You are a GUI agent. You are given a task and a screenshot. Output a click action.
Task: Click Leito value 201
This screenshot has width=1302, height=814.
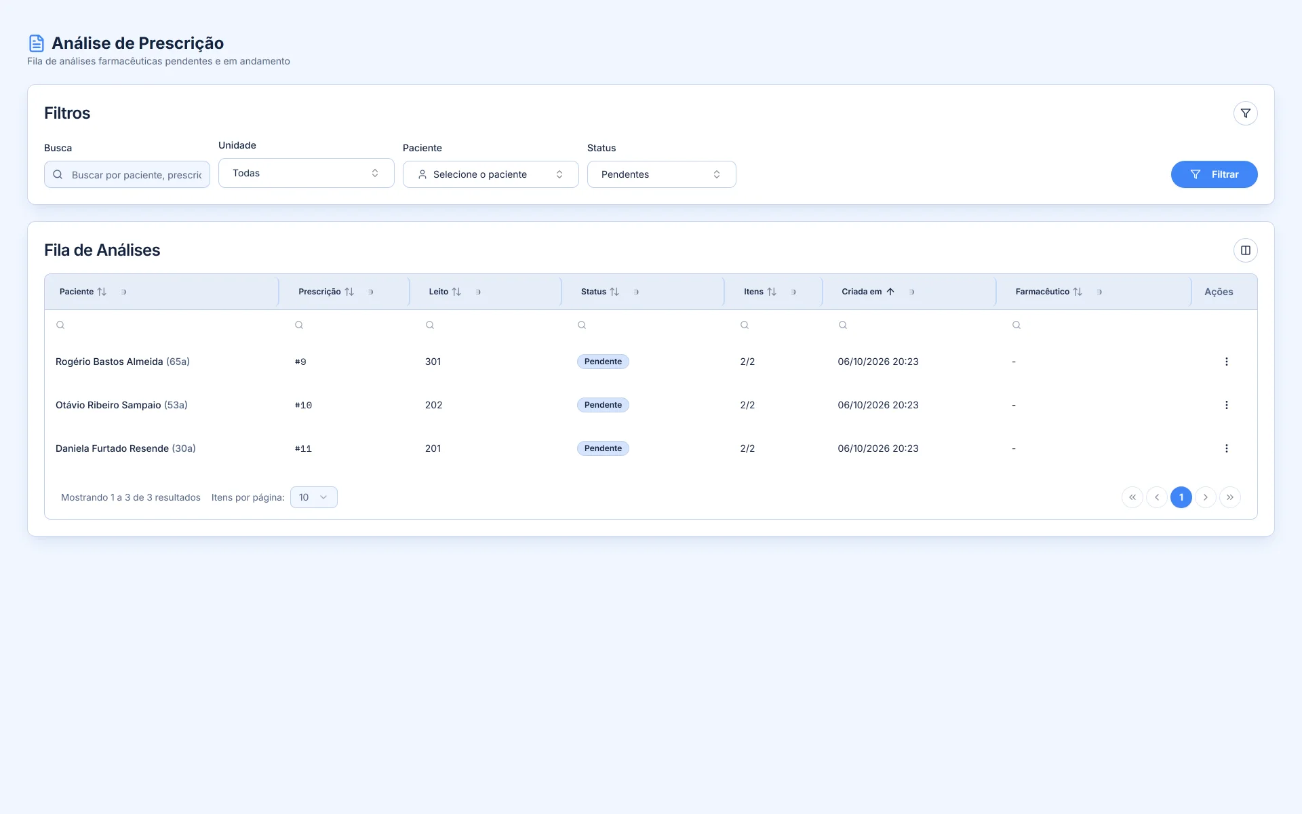433,448
